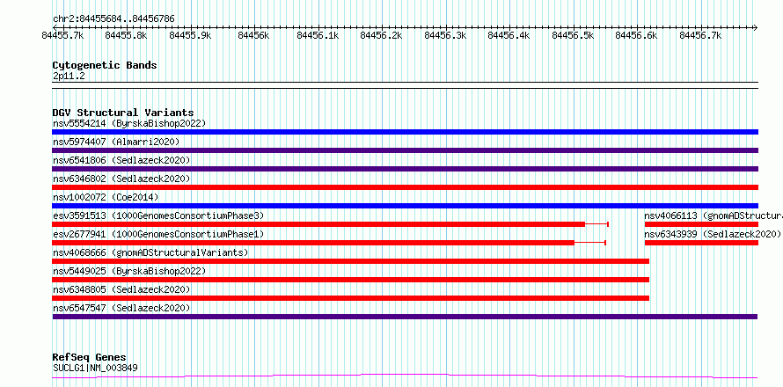Click the nsv6346802 (Sedlazeck2020) label
Image resolution: width=783 pixels, height=387 pixels.
tap(121, 179)
